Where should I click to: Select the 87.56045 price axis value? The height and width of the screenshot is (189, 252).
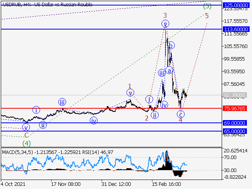[x=234, y=84]
